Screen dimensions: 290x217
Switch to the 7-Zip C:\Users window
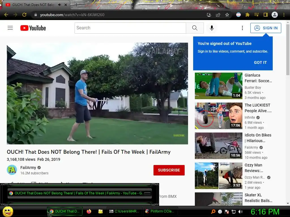124,211
